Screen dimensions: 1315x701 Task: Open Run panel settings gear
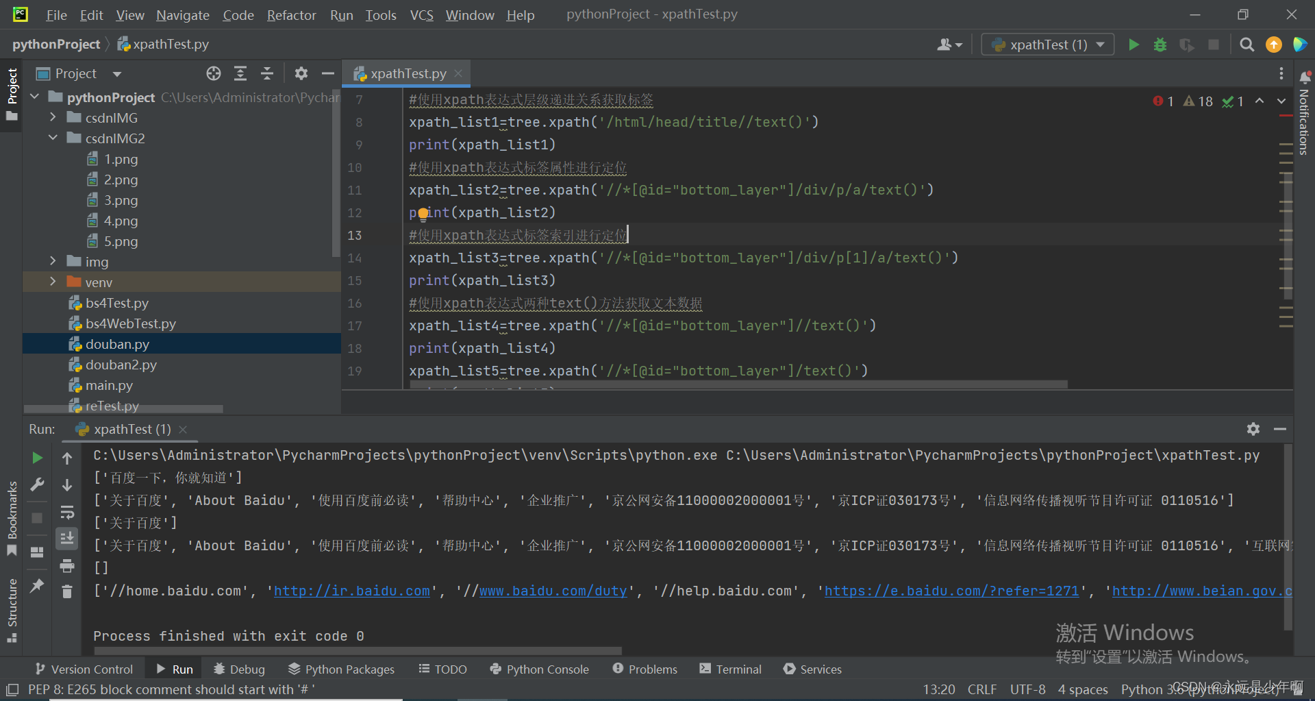point(1253,429)
